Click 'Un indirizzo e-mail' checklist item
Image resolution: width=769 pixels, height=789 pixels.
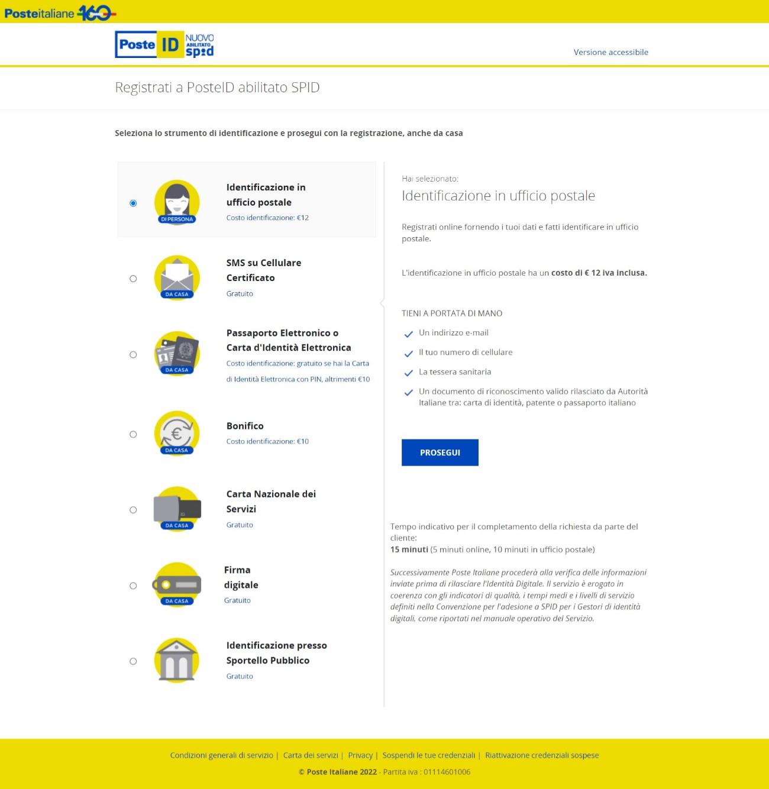454,332
